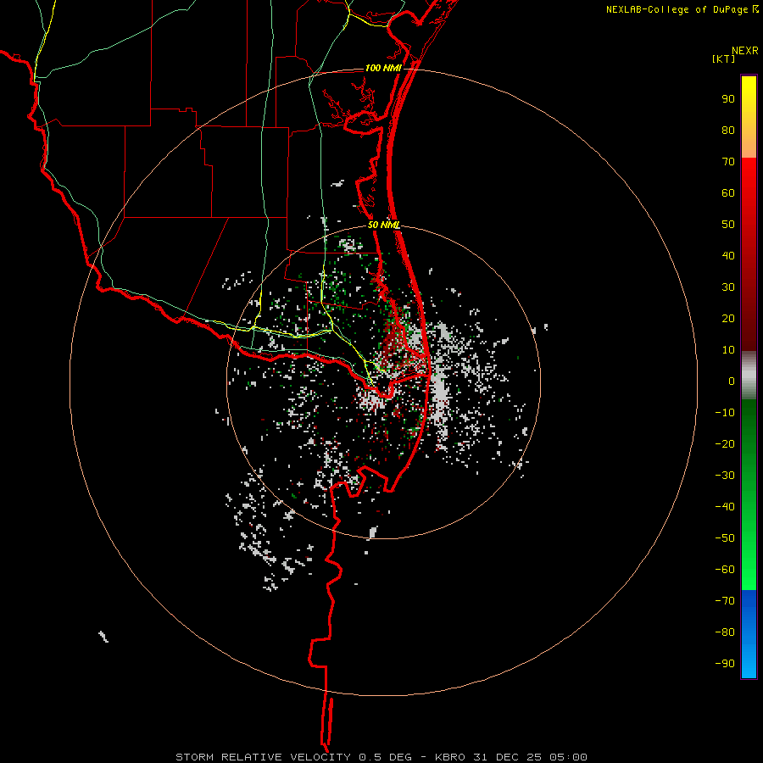Image resolution: width=763 pixels, height=763 pixels.
Task: Click the -10 value on the velocity scale
Action: 725,413
